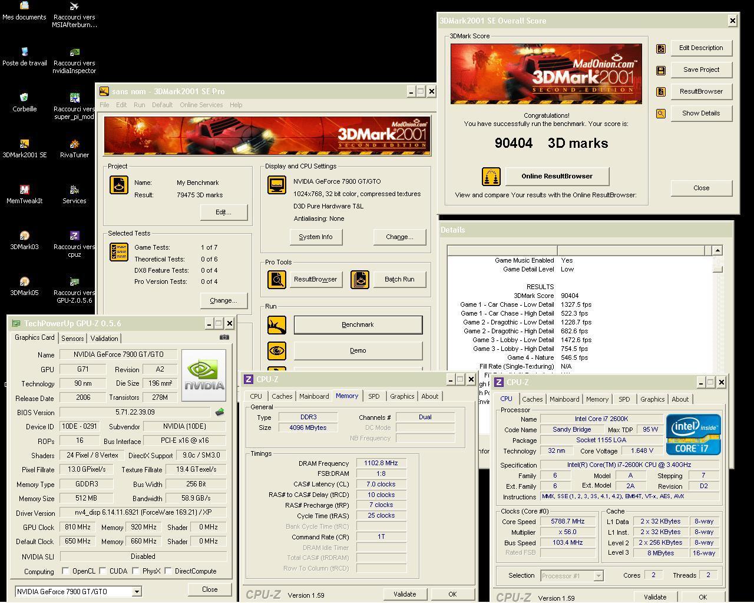Open the Mes documents desktop icon
754x603 pixels.
coord(24,6)
